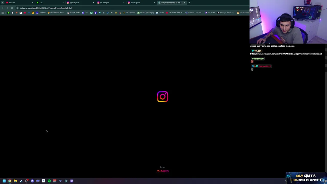327x184 pixels.
Task: Open the Chrome apps grid shortcut
Action: [x=3, y=13]
